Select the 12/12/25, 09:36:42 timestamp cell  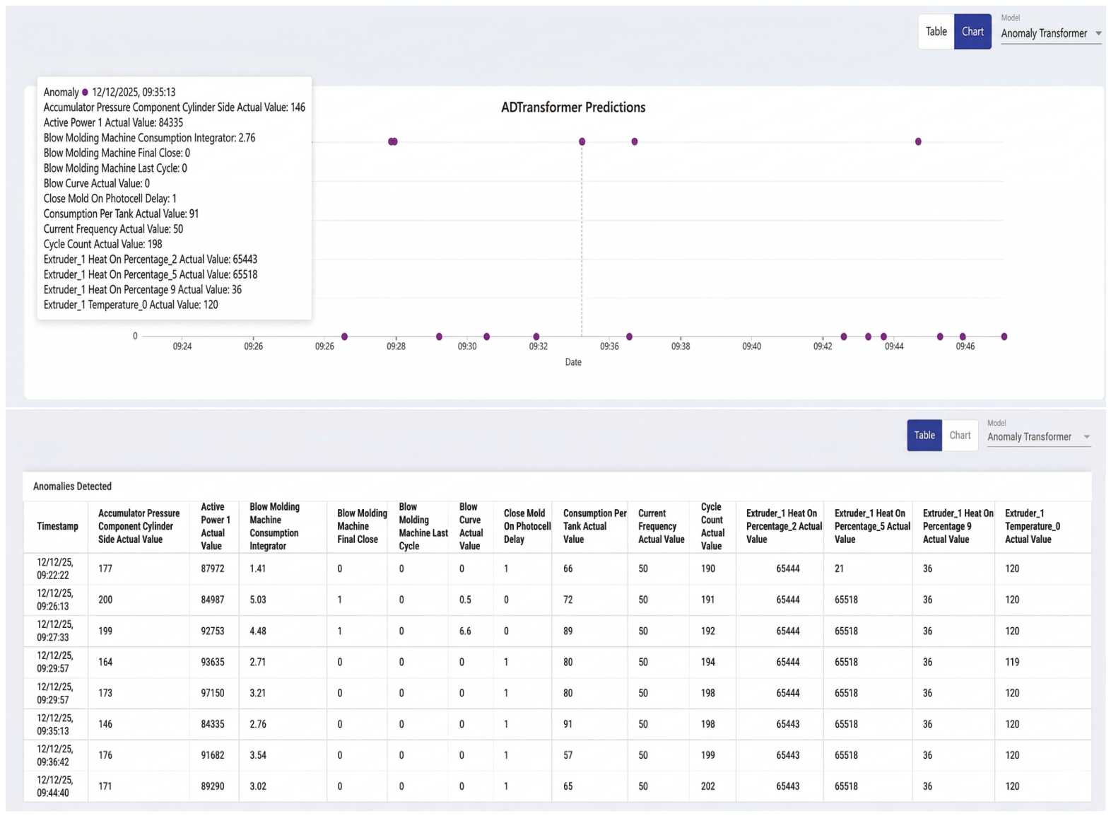tap(54, 755)
